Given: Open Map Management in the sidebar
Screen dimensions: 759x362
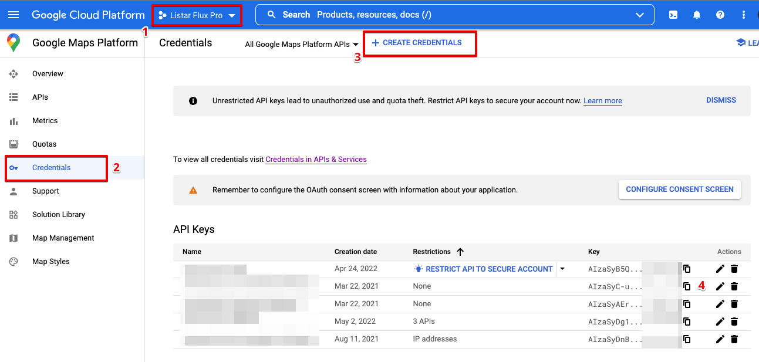Looking at the screenshot, I should [x=72, y=238].
